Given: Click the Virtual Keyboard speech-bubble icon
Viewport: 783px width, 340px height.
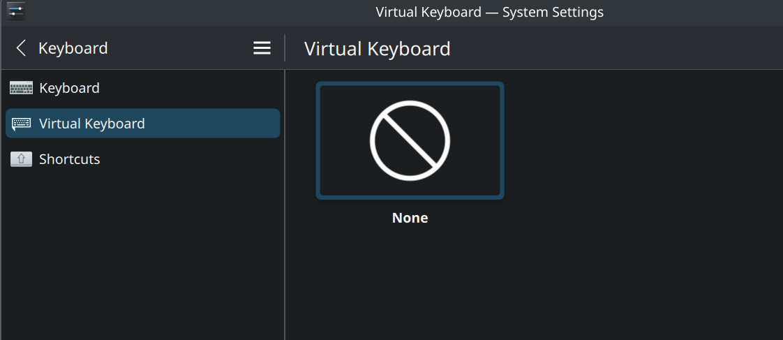Looking at the screenshot, I should (x=21, y=124).
